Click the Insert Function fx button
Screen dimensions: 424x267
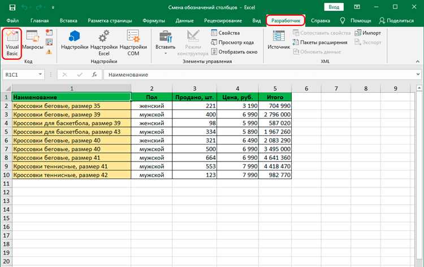tap(94, 75)
